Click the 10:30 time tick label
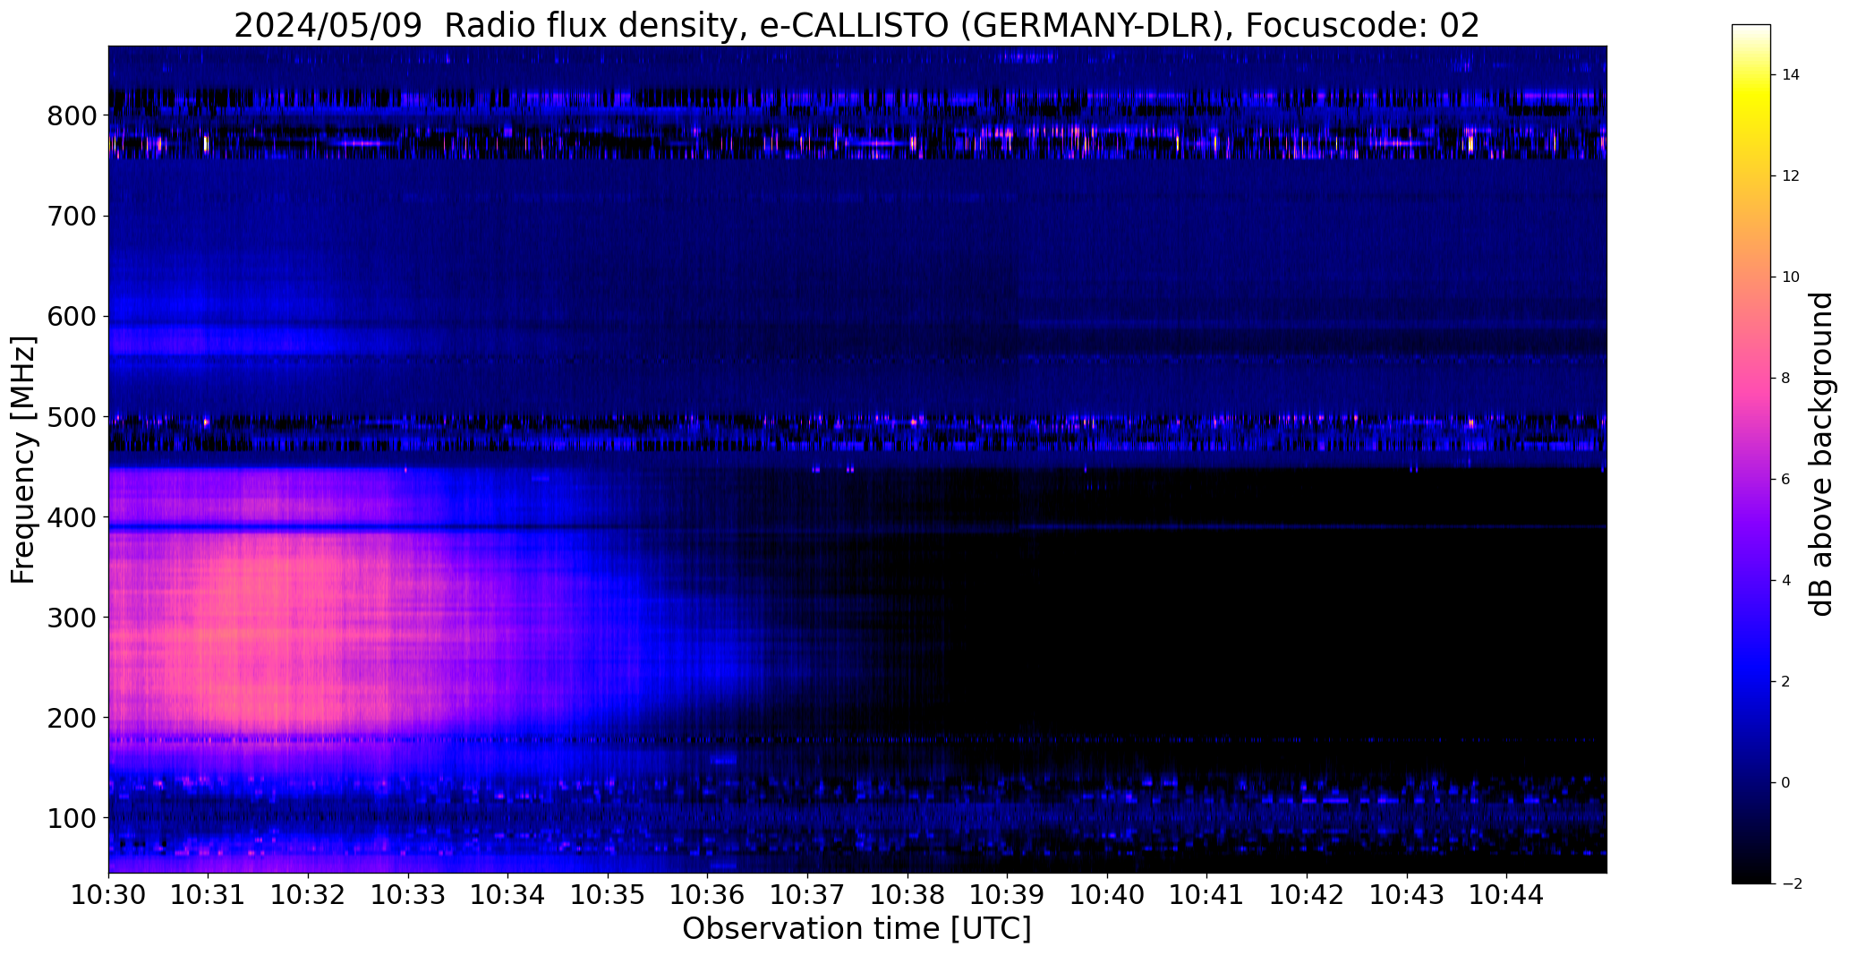This screenshot has height=955, width=1849. tap(108, 895)
